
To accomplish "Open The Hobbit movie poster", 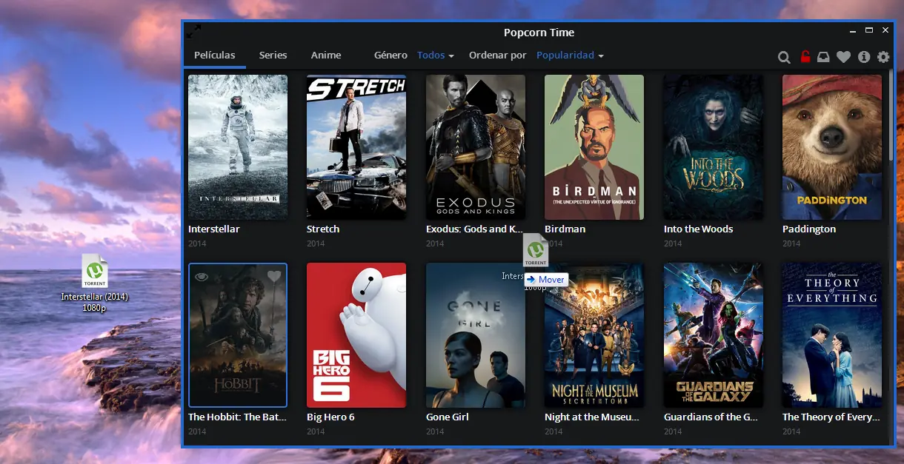I will pos(238,334).
